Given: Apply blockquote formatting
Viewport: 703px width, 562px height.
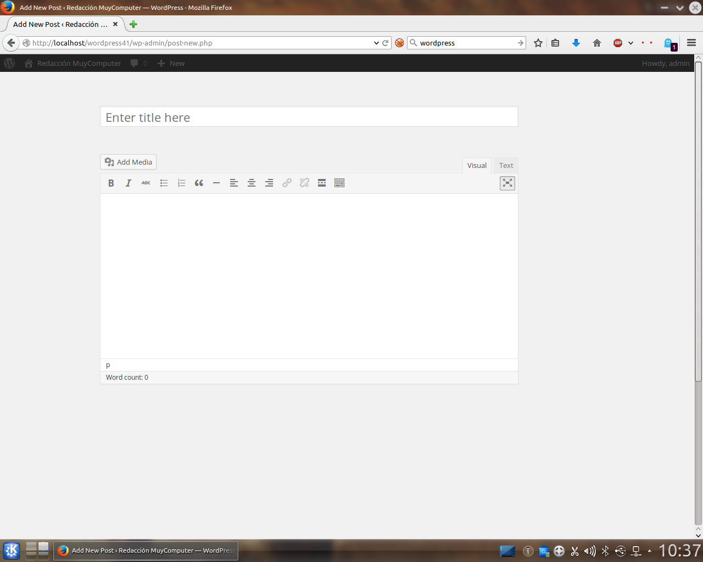Looking at the screenshot, I should pyautogui.click(x=199, y=183).
